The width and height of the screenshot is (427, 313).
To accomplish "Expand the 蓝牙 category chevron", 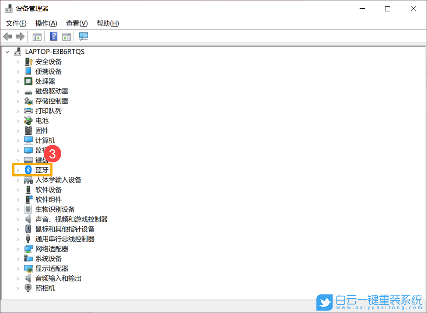I will tap(17, 170).
